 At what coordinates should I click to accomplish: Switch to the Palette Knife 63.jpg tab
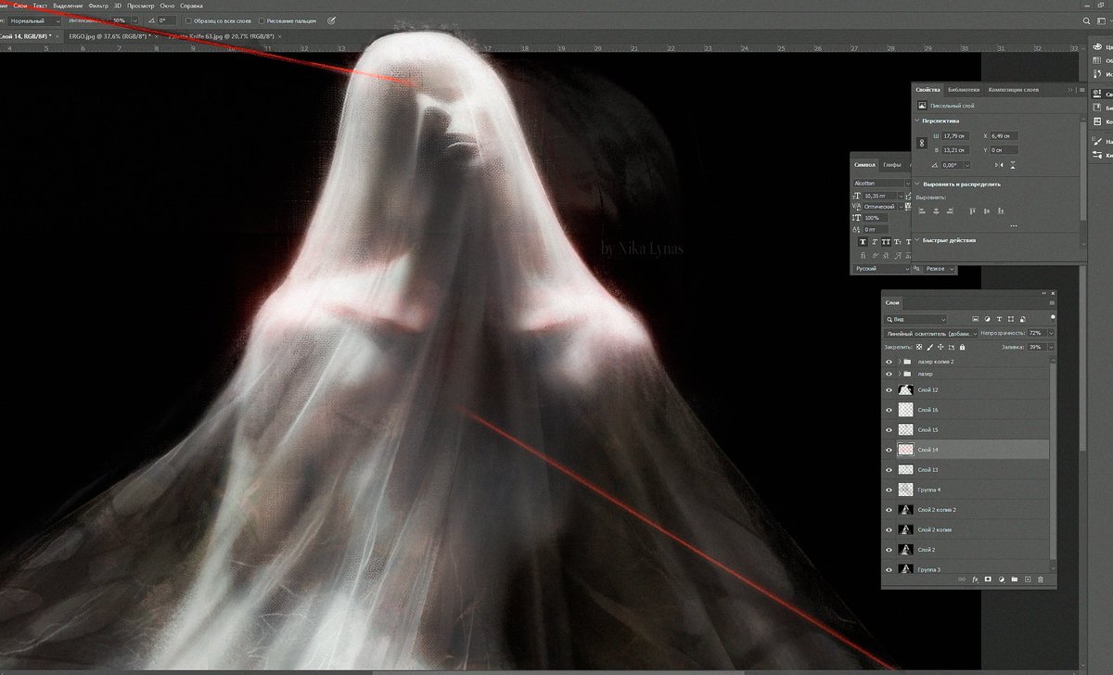(x=223, y=36)
